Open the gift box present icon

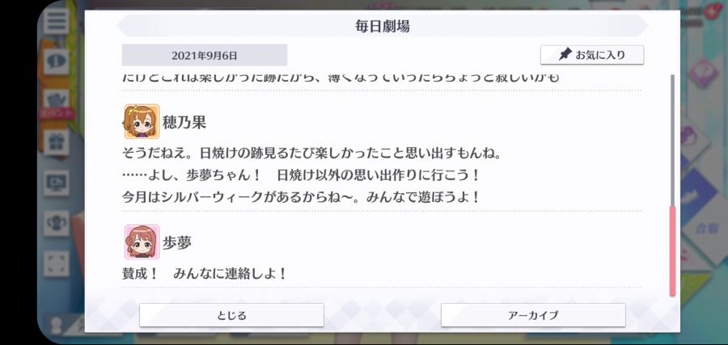tap(56, 142)
